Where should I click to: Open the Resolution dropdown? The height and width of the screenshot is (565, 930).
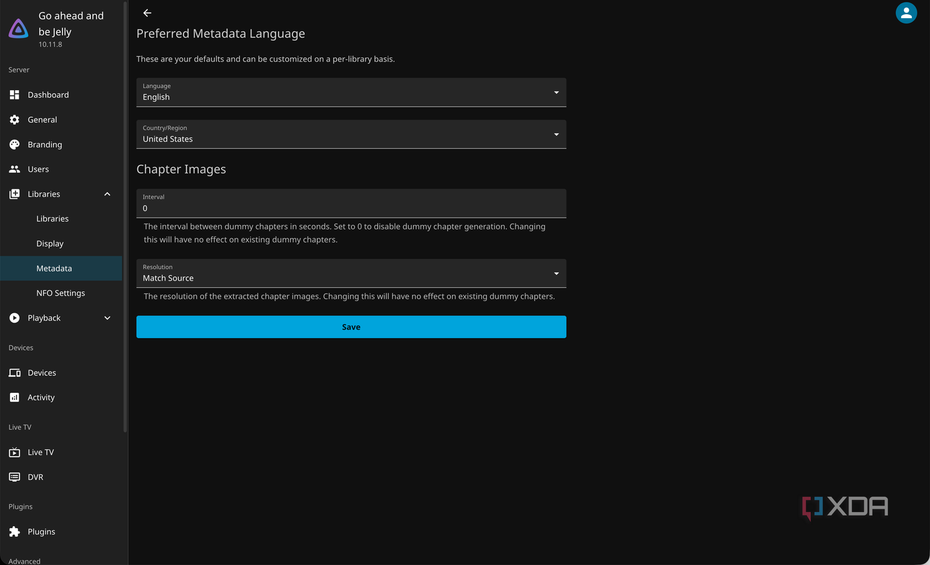click(x=351, y=274)
